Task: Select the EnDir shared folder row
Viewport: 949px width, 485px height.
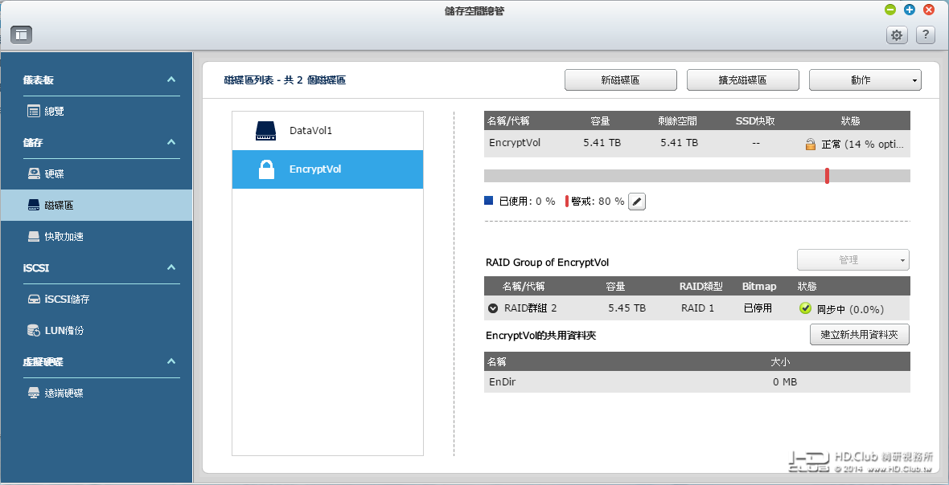Action: pos(696,382)
